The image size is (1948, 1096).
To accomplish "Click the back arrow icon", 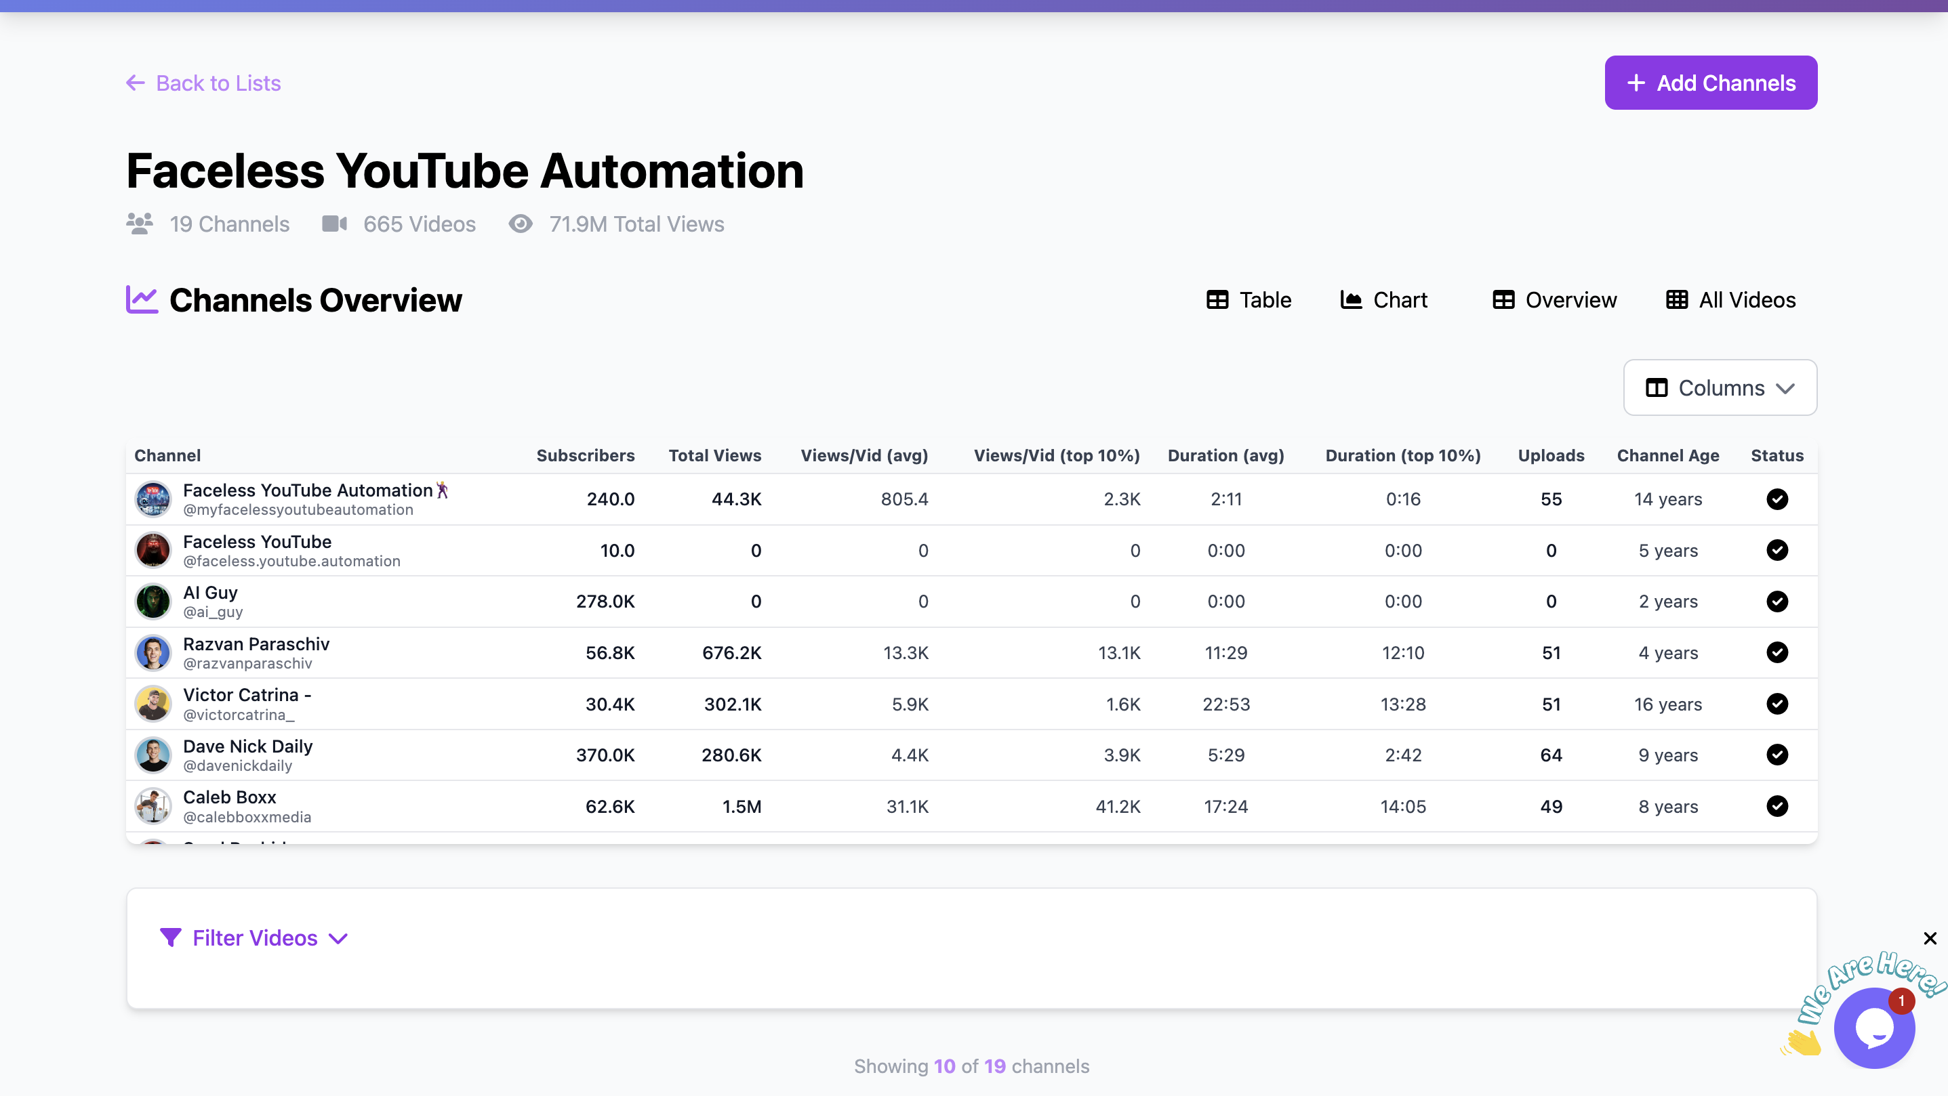I will 136,83.
